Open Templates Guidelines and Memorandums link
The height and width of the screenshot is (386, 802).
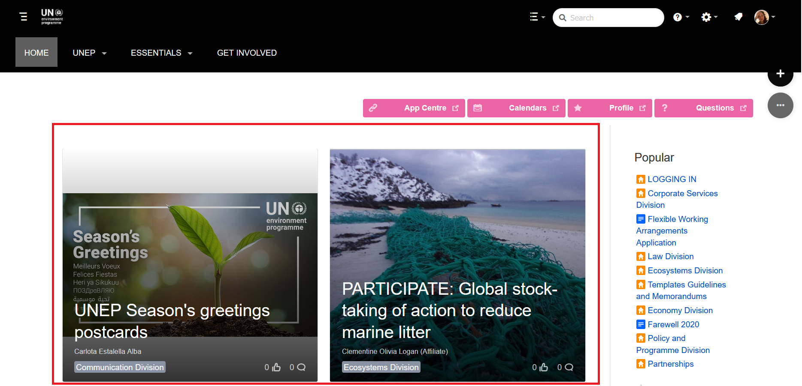click(681, 290)
